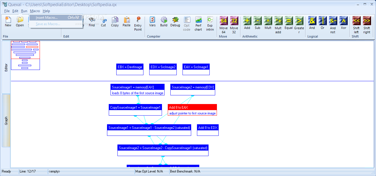Switch to the Graph side tab
This screenshot has height=176, width=376.
6,121
